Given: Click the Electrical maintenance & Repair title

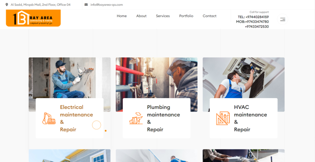Looking at the screenshot, I should 76,118.
